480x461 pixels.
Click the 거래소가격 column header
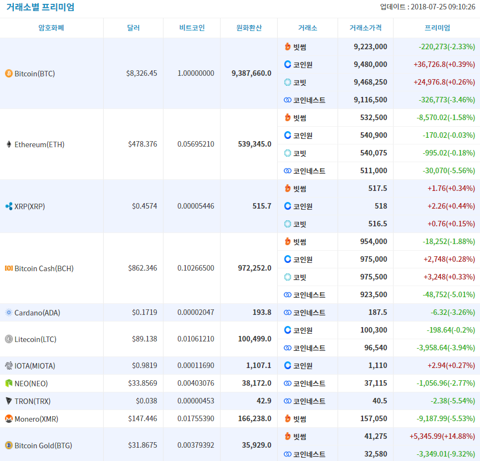(x=365, y=28)
